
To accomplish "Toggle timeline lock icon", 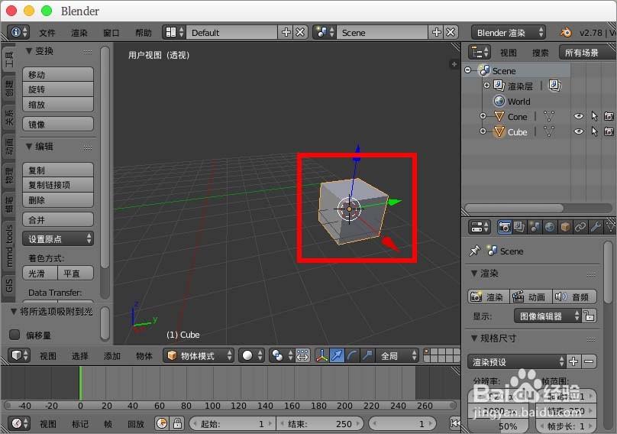I will (x=177, y=423).
